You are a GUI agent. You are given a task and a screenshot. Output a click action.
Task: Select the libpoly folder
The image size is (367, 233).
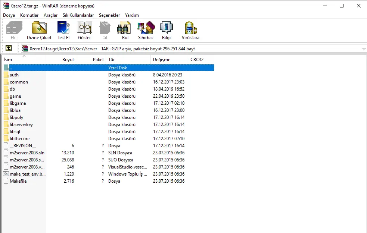pos(16,117)
